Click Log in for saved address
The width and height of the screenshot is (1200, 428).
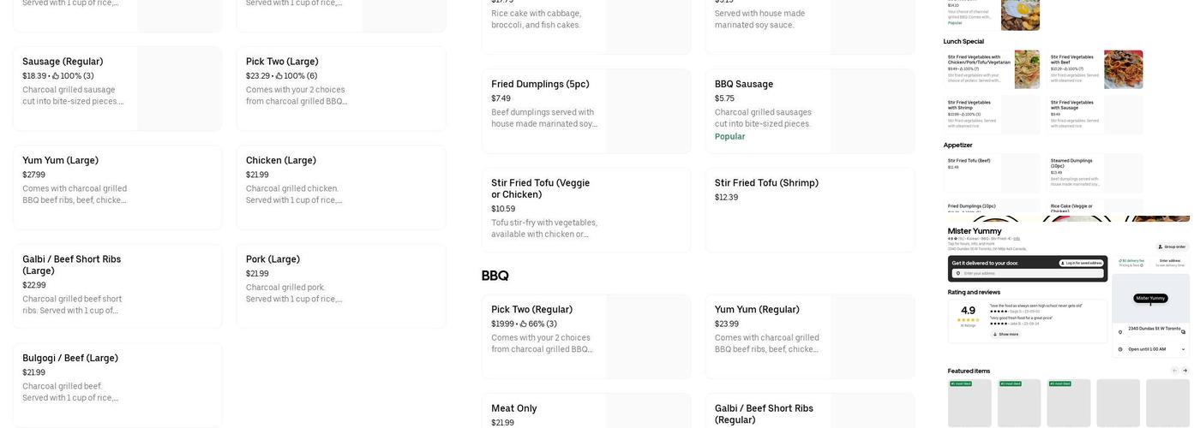point(1083,263)
